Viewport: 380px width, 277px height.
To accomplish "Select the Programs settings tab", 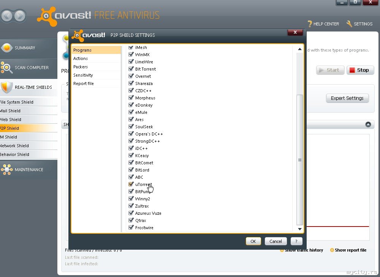I will pos(96,50).
